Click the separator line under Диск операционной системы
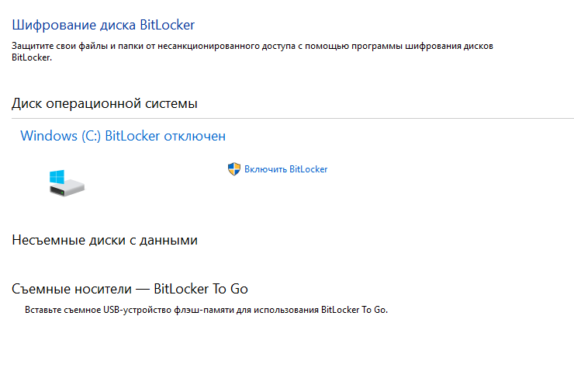The width and height of the screenshot is (574, 382). tap(293, 118)
